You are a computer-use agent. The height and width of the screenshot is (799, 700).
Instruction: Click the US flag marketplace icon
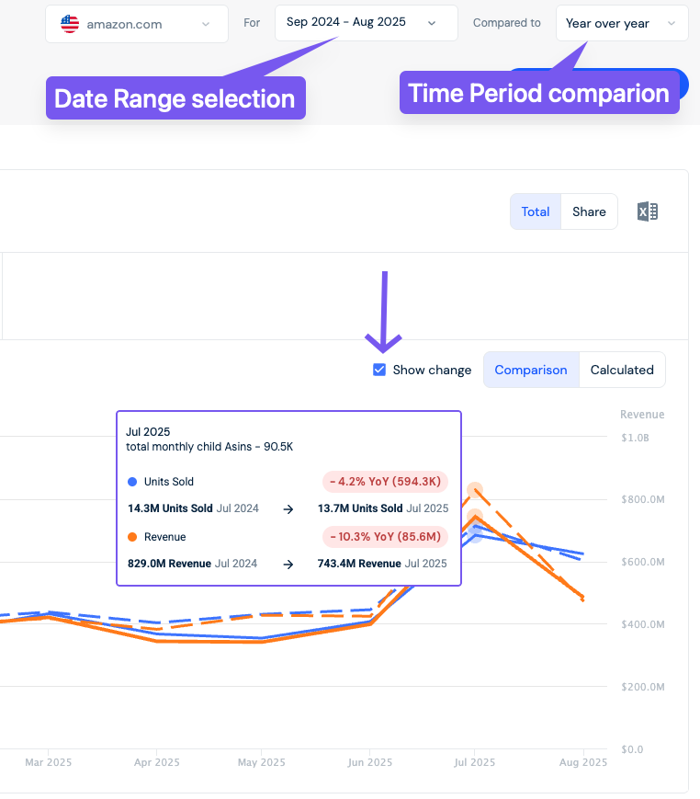[x=70, y=24]
